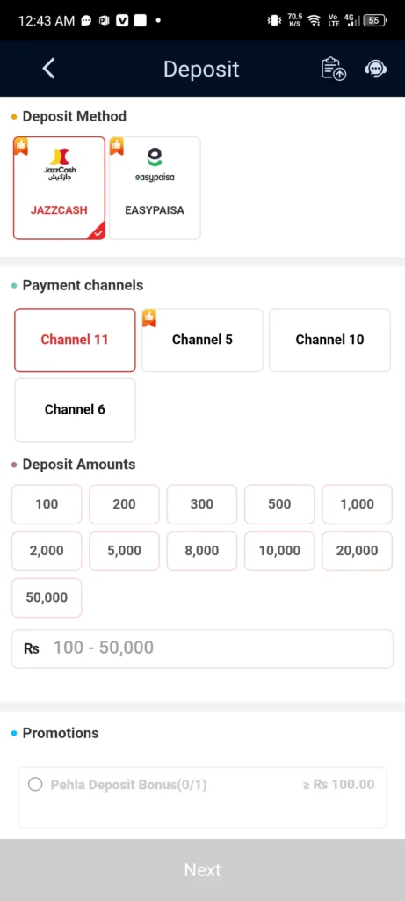Select Pehla Deposit Bonus radio button
405x901 pixels.
tap(35, 784)
